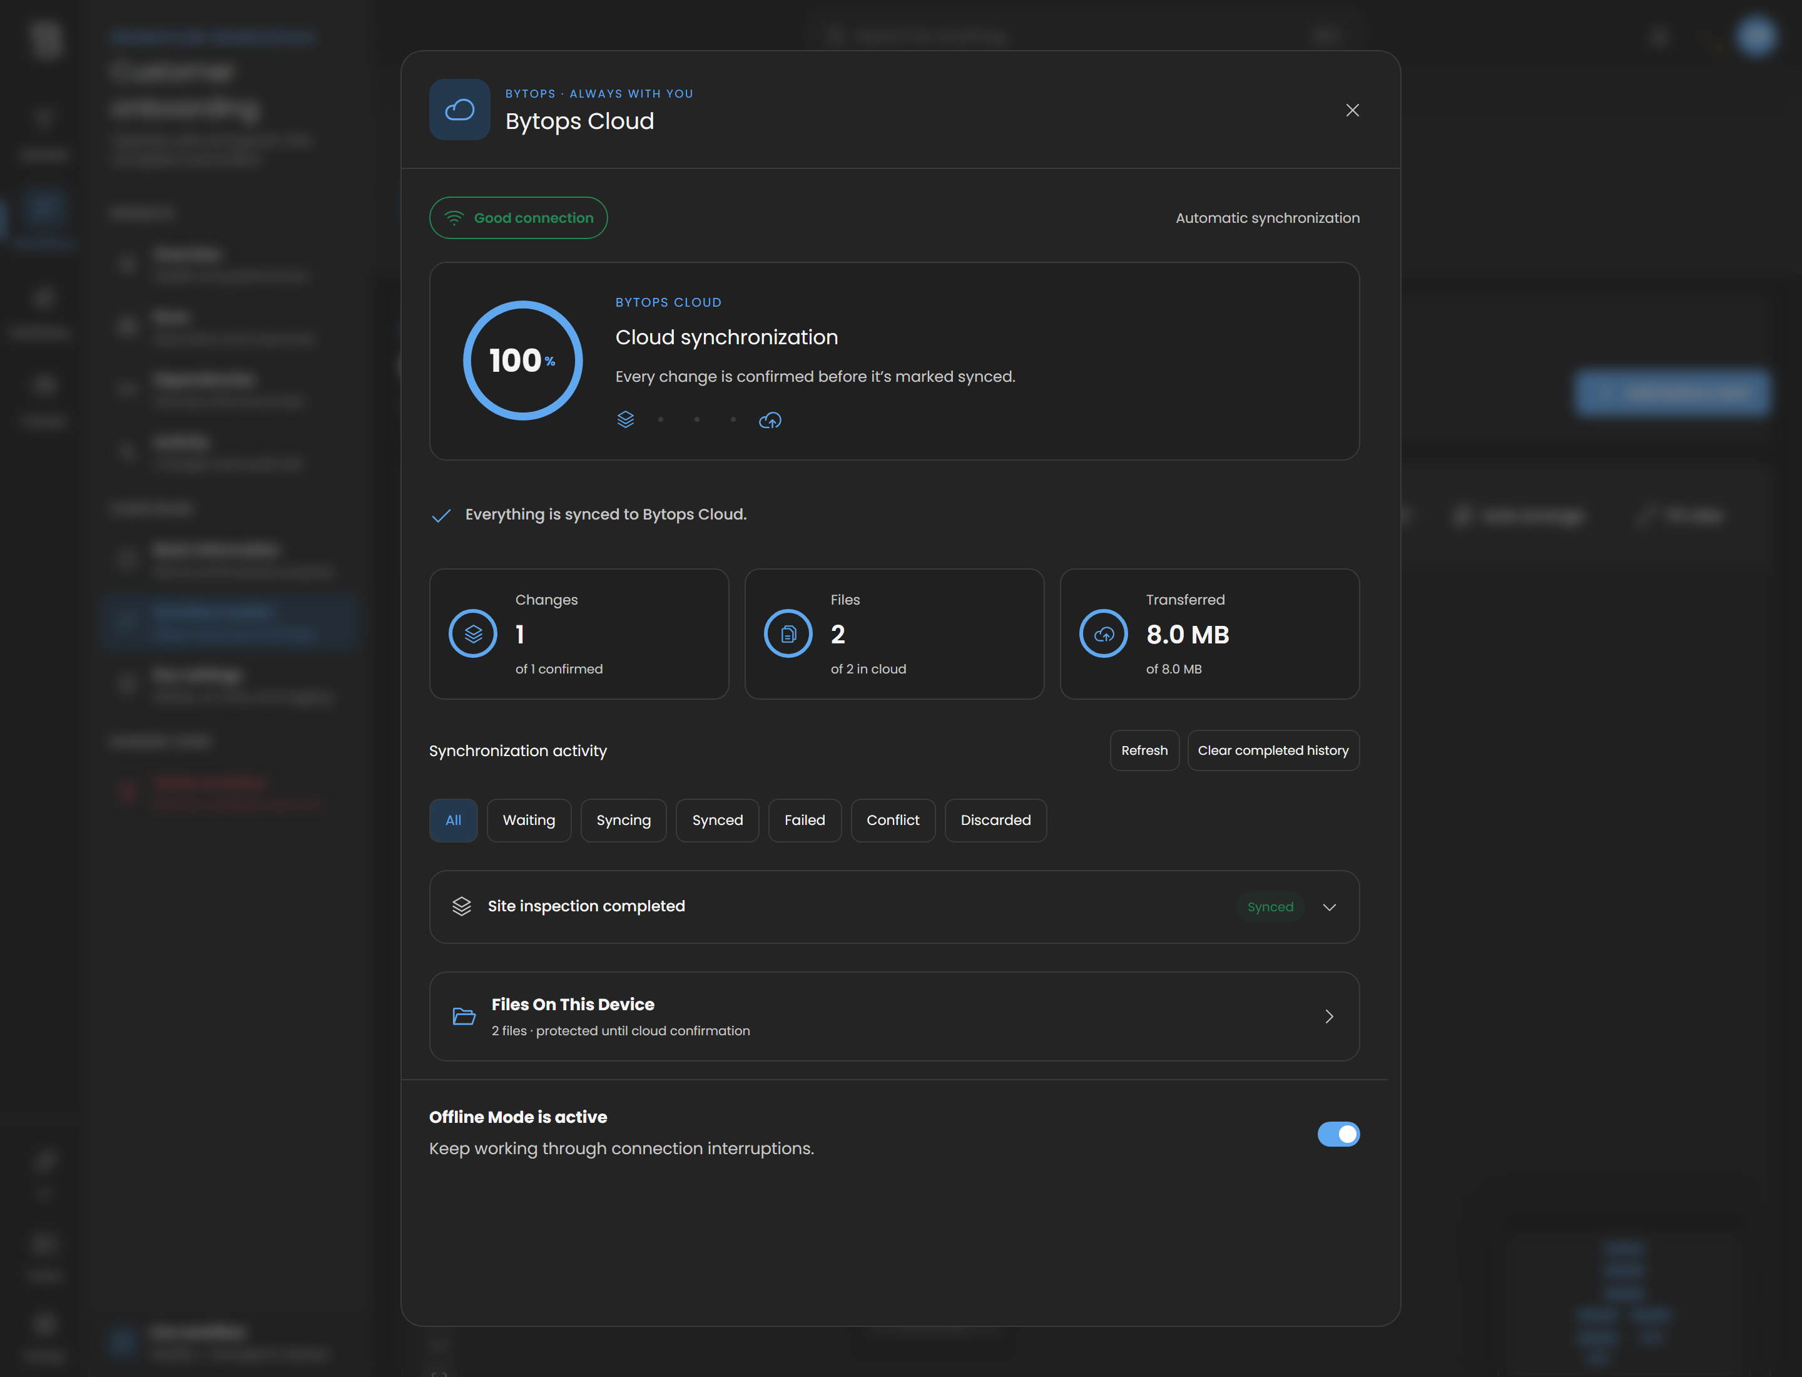The height and width of the screenshot is (1377, 1802).
Task: Click the Files card document icon
Action: pyautogui.click(x=788, y=633)
